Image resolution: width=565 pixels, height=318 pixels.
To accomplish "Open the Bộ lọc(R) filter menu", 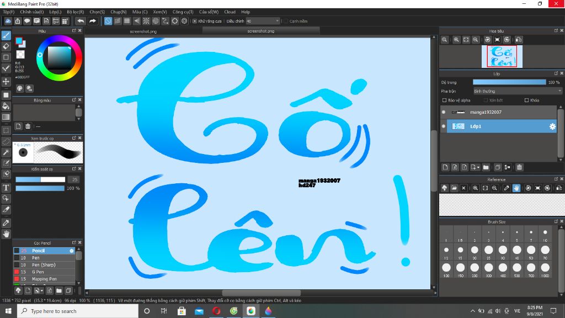I will tap(75, 12).
